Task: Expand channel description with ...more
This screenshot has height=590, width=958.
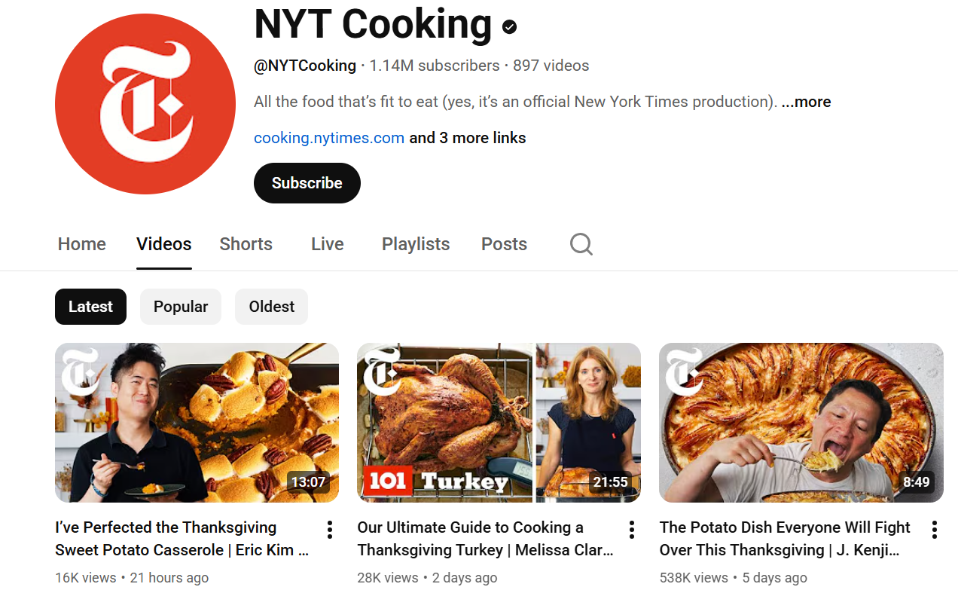Action: (807, 102)
